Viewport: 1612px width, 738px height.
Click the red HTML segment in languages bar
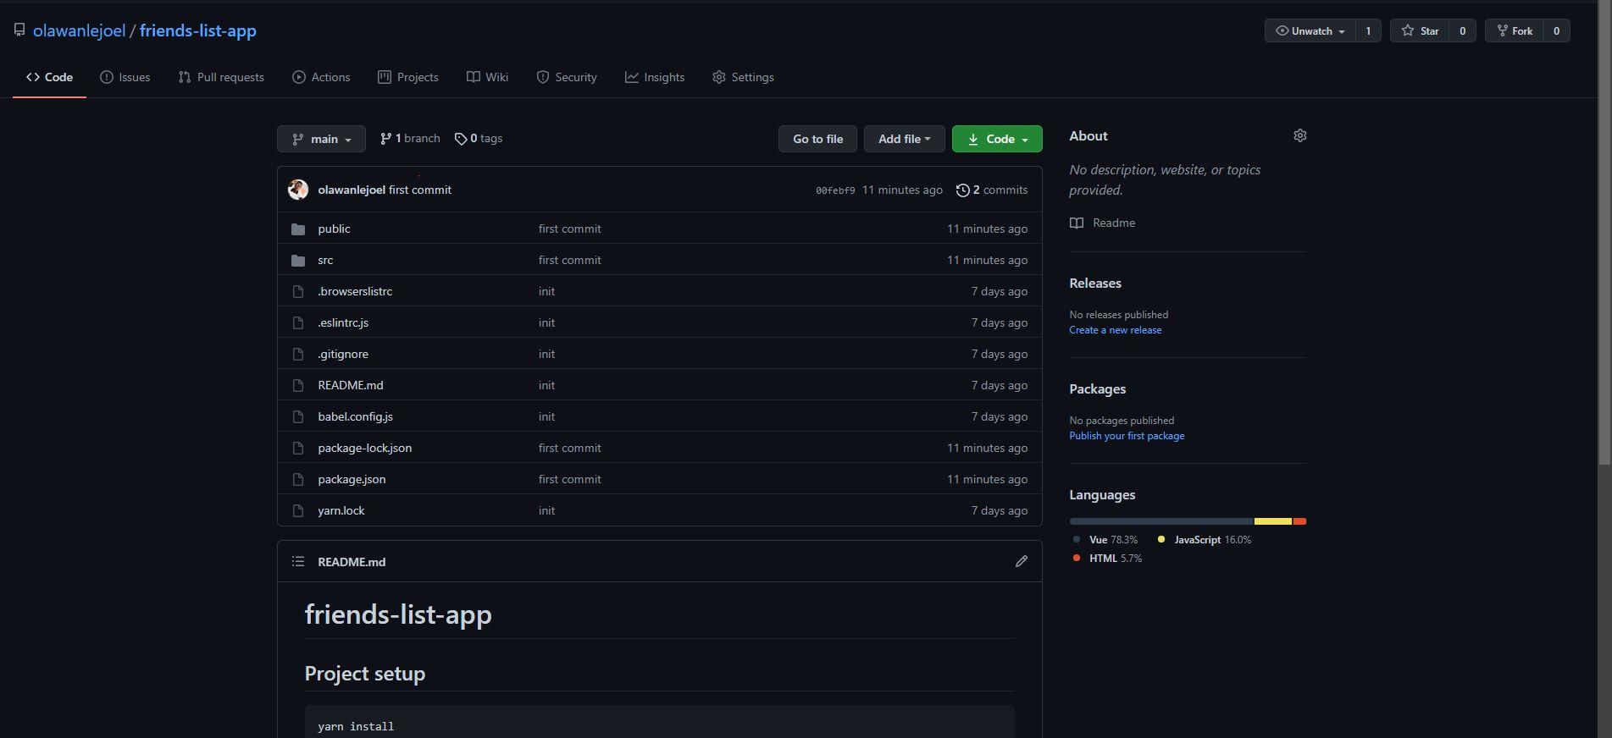pyautogui.click(x=1299, y=521)
